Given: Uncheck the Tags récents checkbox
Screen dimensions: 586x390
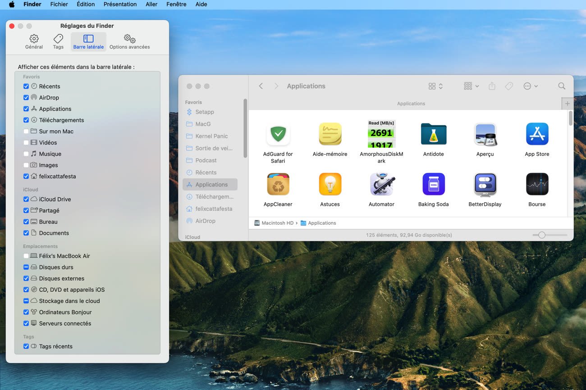Looking at the screenshot, I should [26, 346].
